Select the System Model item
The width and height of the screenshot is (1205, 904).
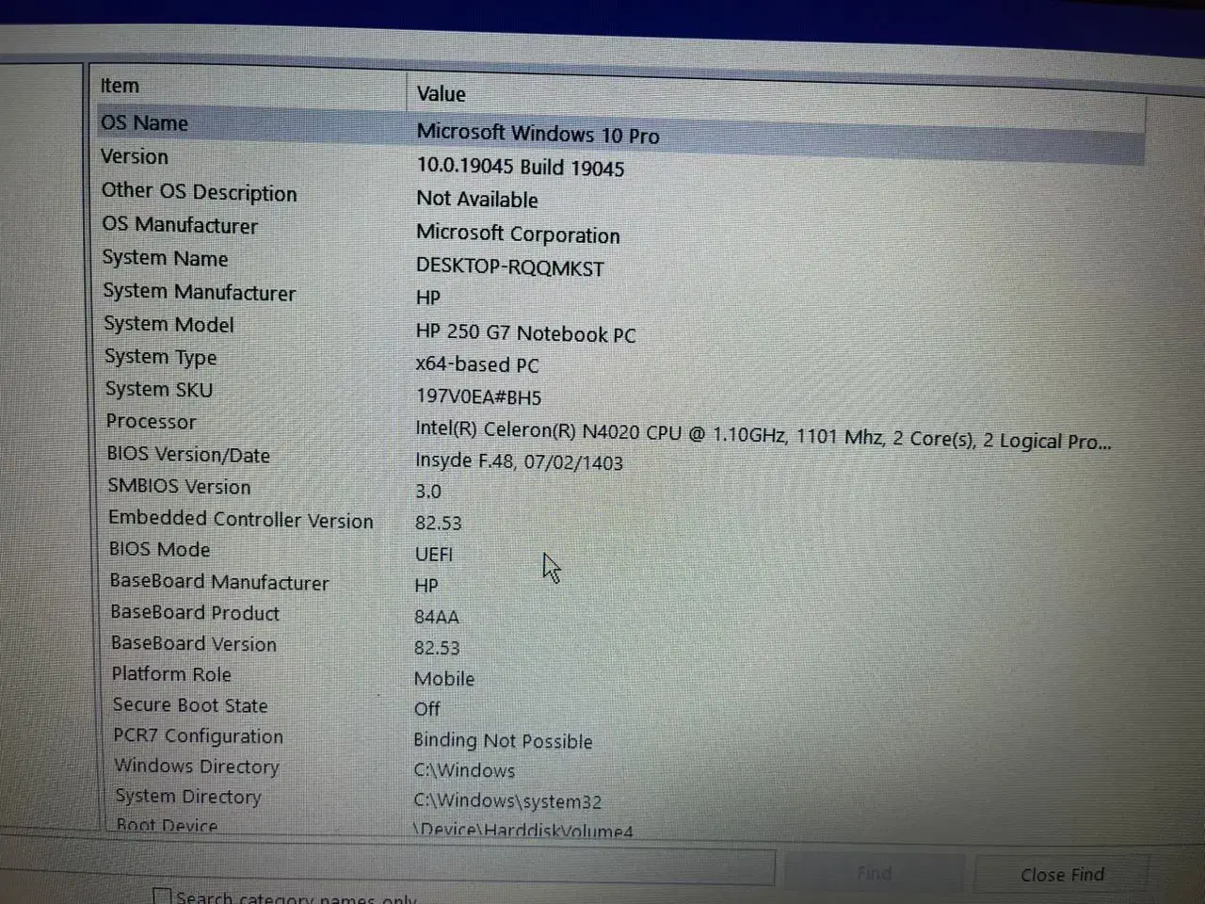point(169,325)
